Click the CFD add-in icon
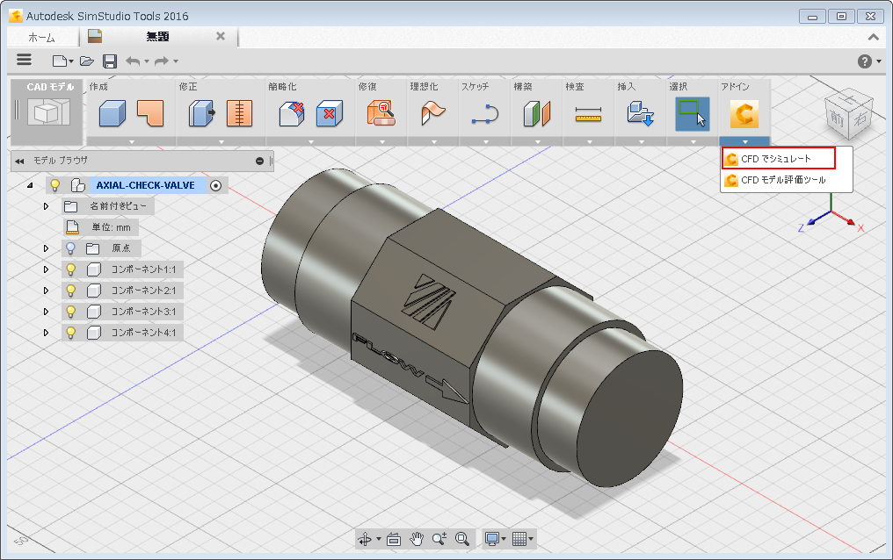The image size is (893, 560). coord(744,114)
